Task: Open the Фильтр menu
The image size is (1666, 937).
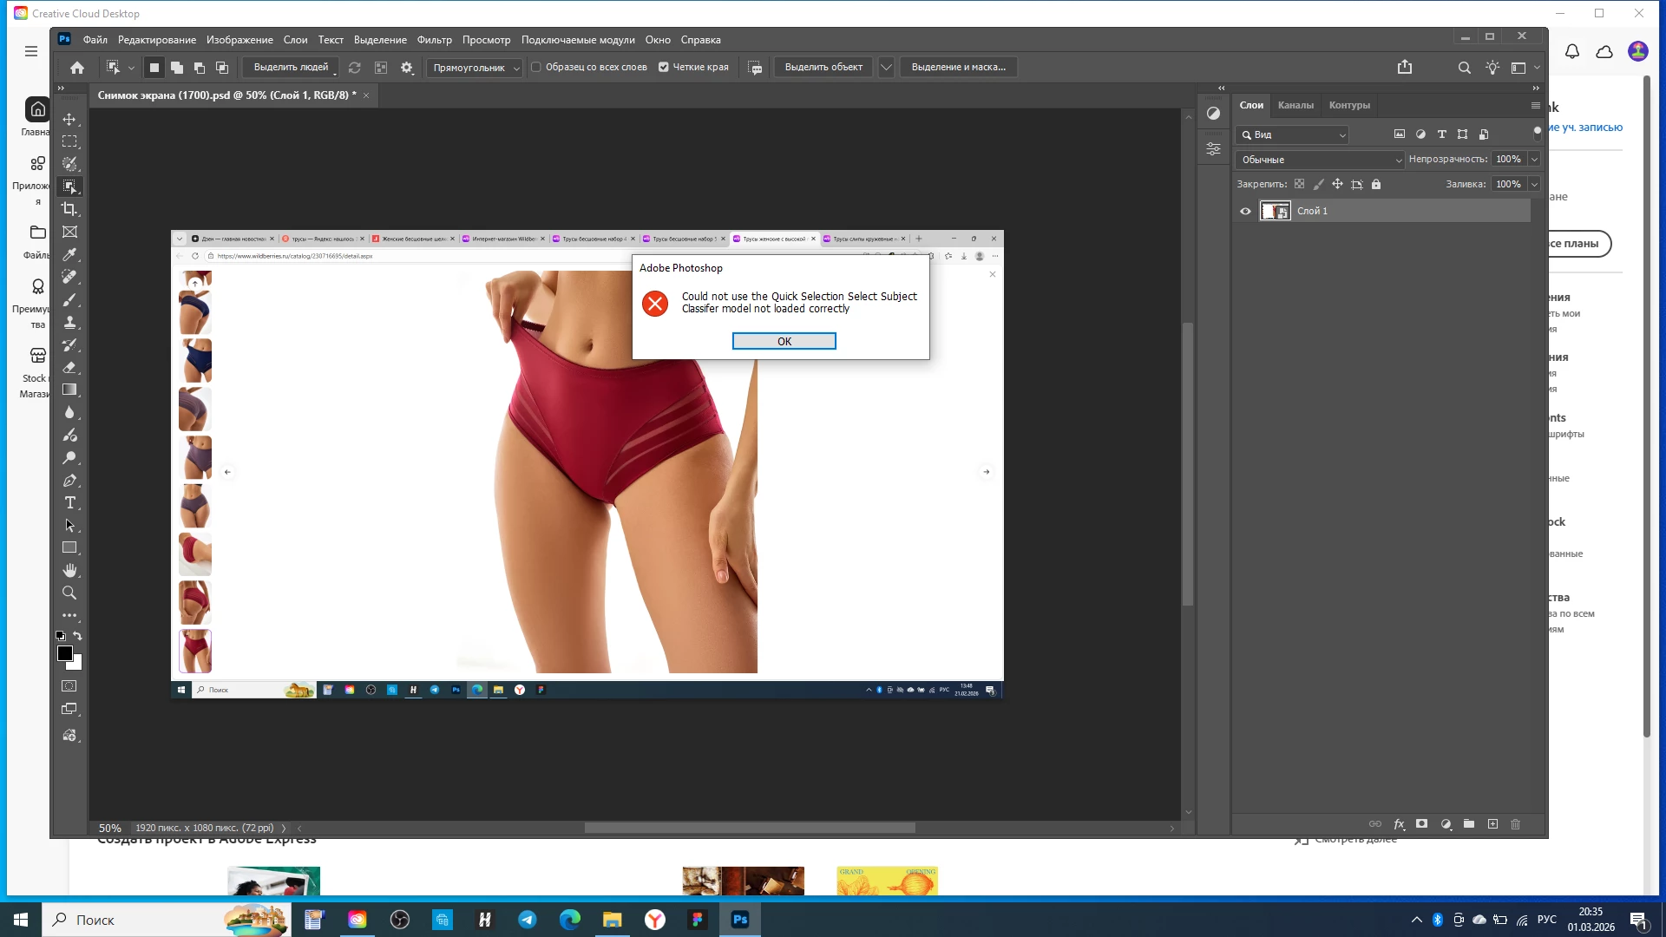Action: [434, 40]
